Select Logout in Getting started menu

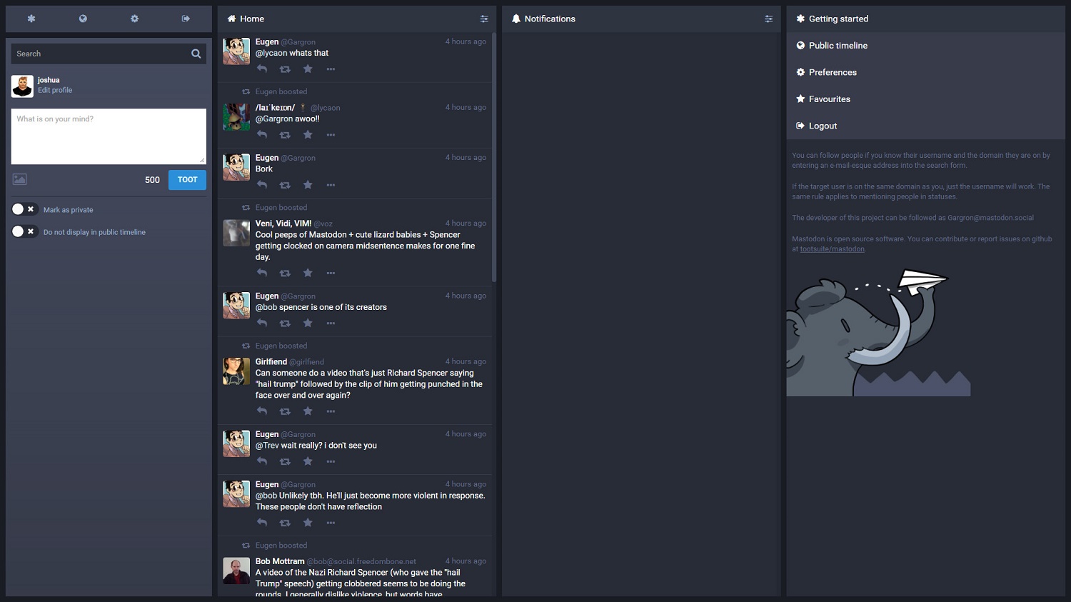point(925,126)
